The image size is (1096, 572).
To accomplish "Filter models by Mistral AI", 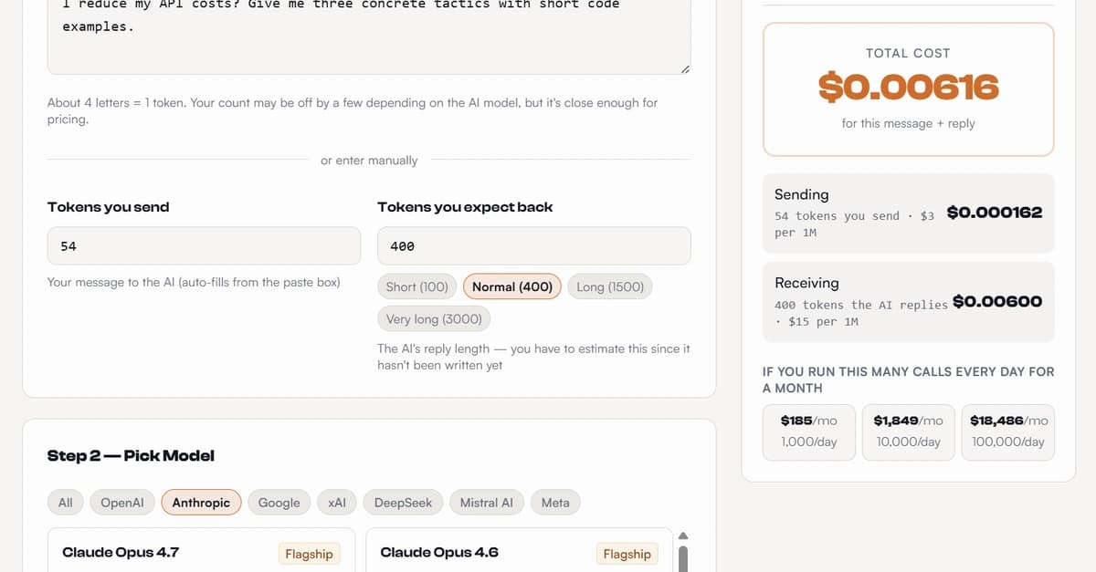I will [486, 503].
